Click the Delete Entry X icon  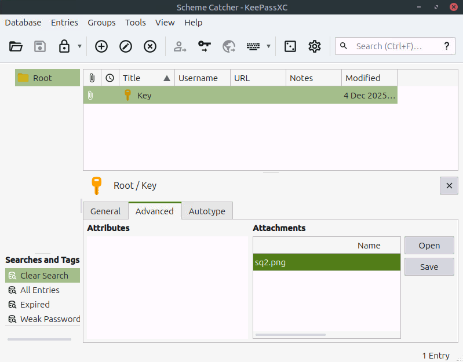[x=150, y=46]
